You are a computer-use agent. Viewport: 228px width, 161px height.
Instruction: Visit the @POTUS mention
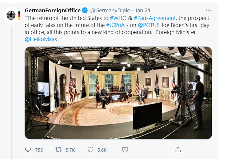[144, 25]
